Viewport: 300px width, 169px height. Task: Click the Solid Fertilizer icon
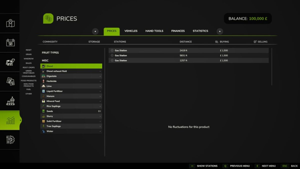point(43,121)
